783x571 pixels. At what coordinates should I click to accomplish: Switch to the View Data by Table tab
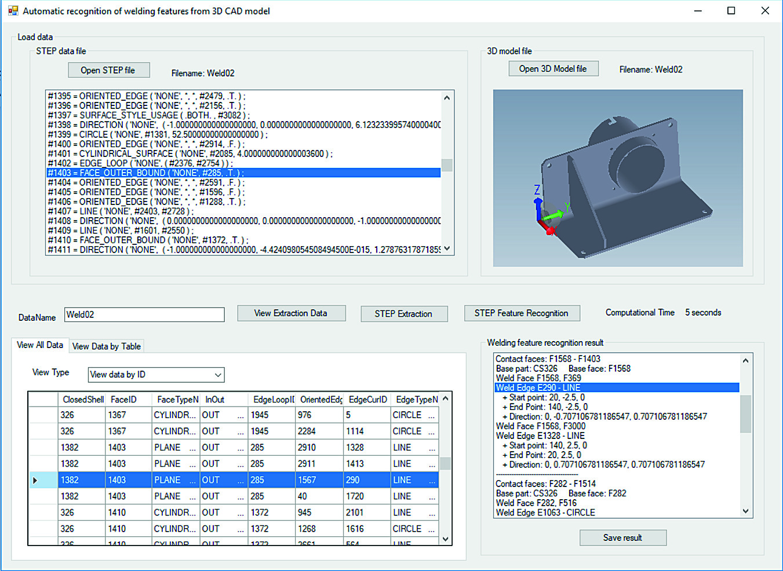pyautogui.click(x=107, y=346)
